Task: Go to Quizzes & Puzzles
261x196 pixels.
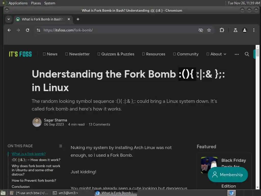Action: point(116,54)
